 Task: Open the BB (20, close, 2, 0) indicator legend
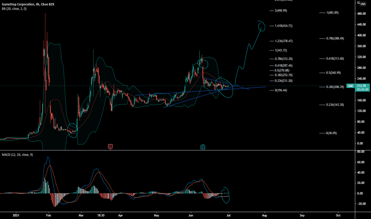[14, 9]
